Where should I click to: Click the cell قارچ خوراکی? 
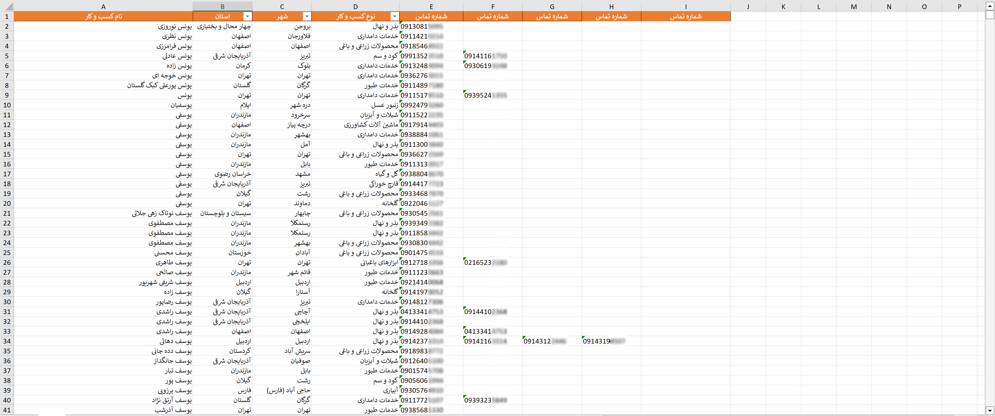point(355,184)
